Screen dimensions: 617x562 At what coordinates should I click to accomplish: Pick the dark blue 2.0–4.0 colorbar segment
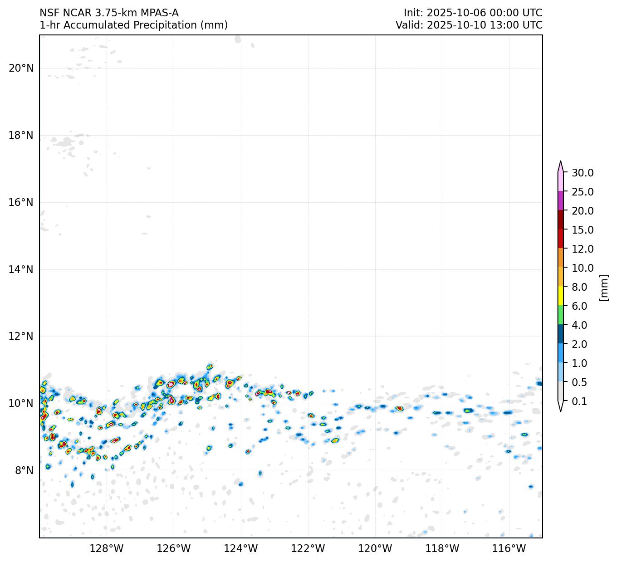click(561, 334)
